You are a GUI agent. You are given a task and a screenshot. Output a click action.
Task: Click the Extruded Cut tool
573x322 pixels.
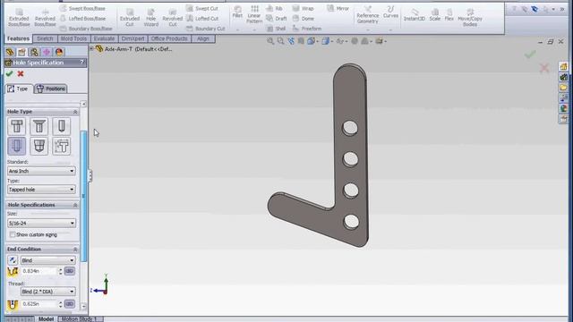(130, 17)
